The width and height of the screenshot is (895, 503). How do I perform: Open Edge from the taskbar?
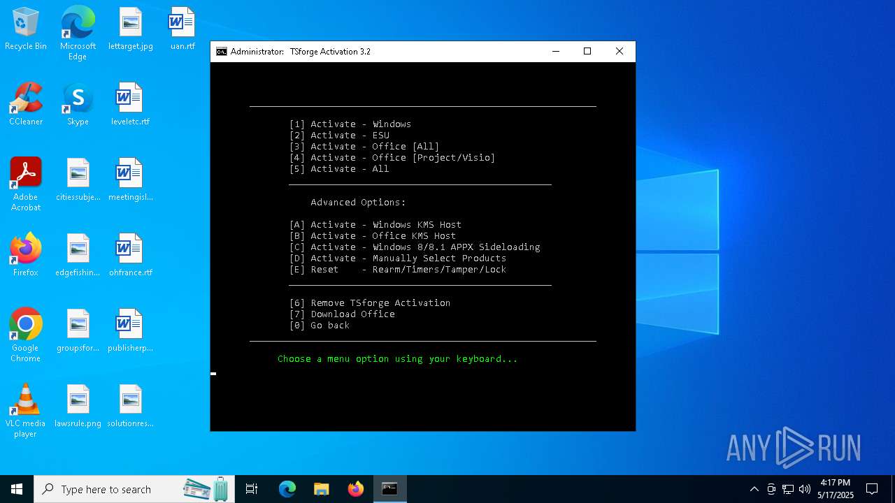coord(287,489)
